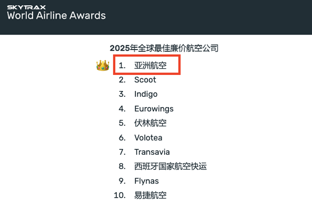Open the Eurowings list entry

(x=154, y=109)
